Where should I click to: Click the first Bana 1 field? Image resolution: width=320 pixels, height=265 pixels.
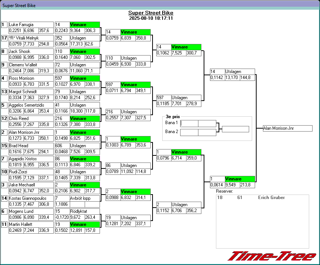click(189, 123)
